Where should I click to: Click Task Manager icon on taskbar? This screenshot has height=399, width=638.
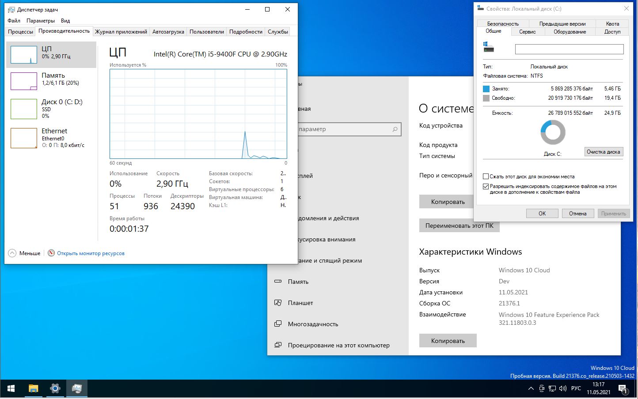(77, 388)
